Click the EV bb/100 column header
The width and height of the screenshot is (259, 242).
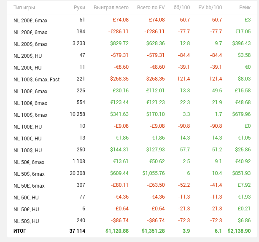coord(210,8)
